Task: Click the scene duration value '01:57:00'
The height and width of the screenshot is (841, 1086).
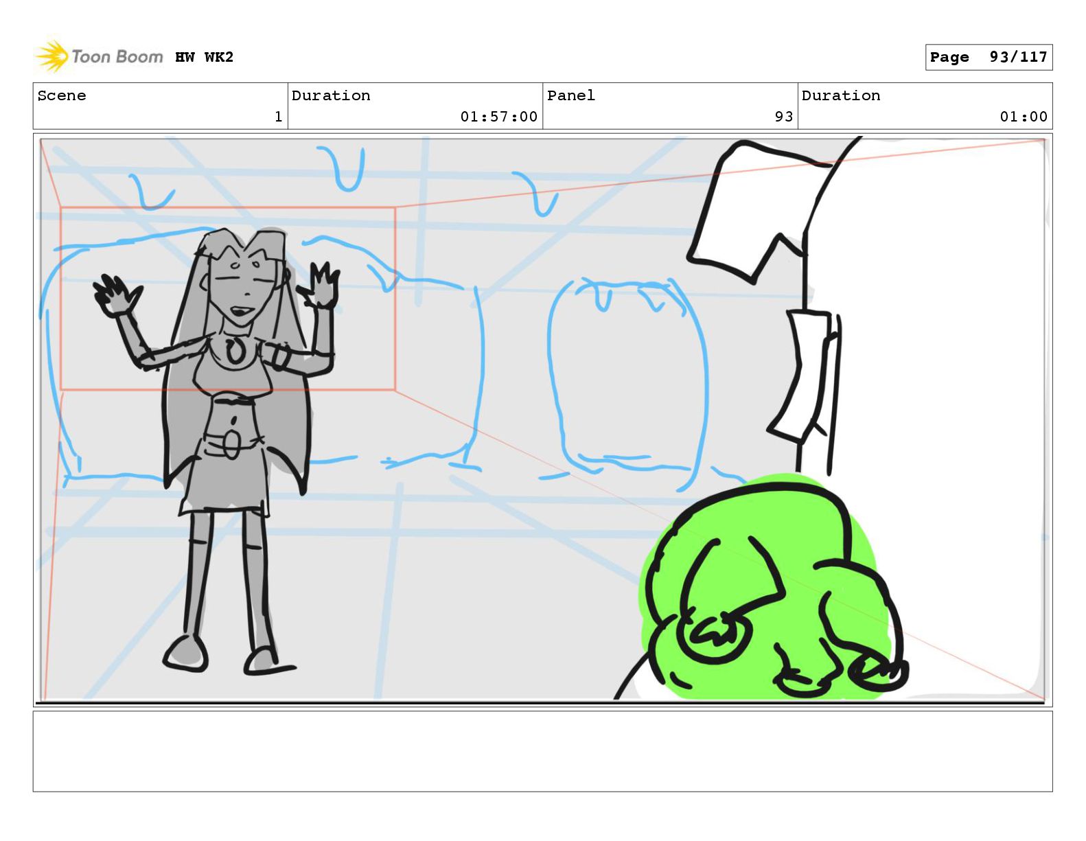Action: [x=498, y=117]
